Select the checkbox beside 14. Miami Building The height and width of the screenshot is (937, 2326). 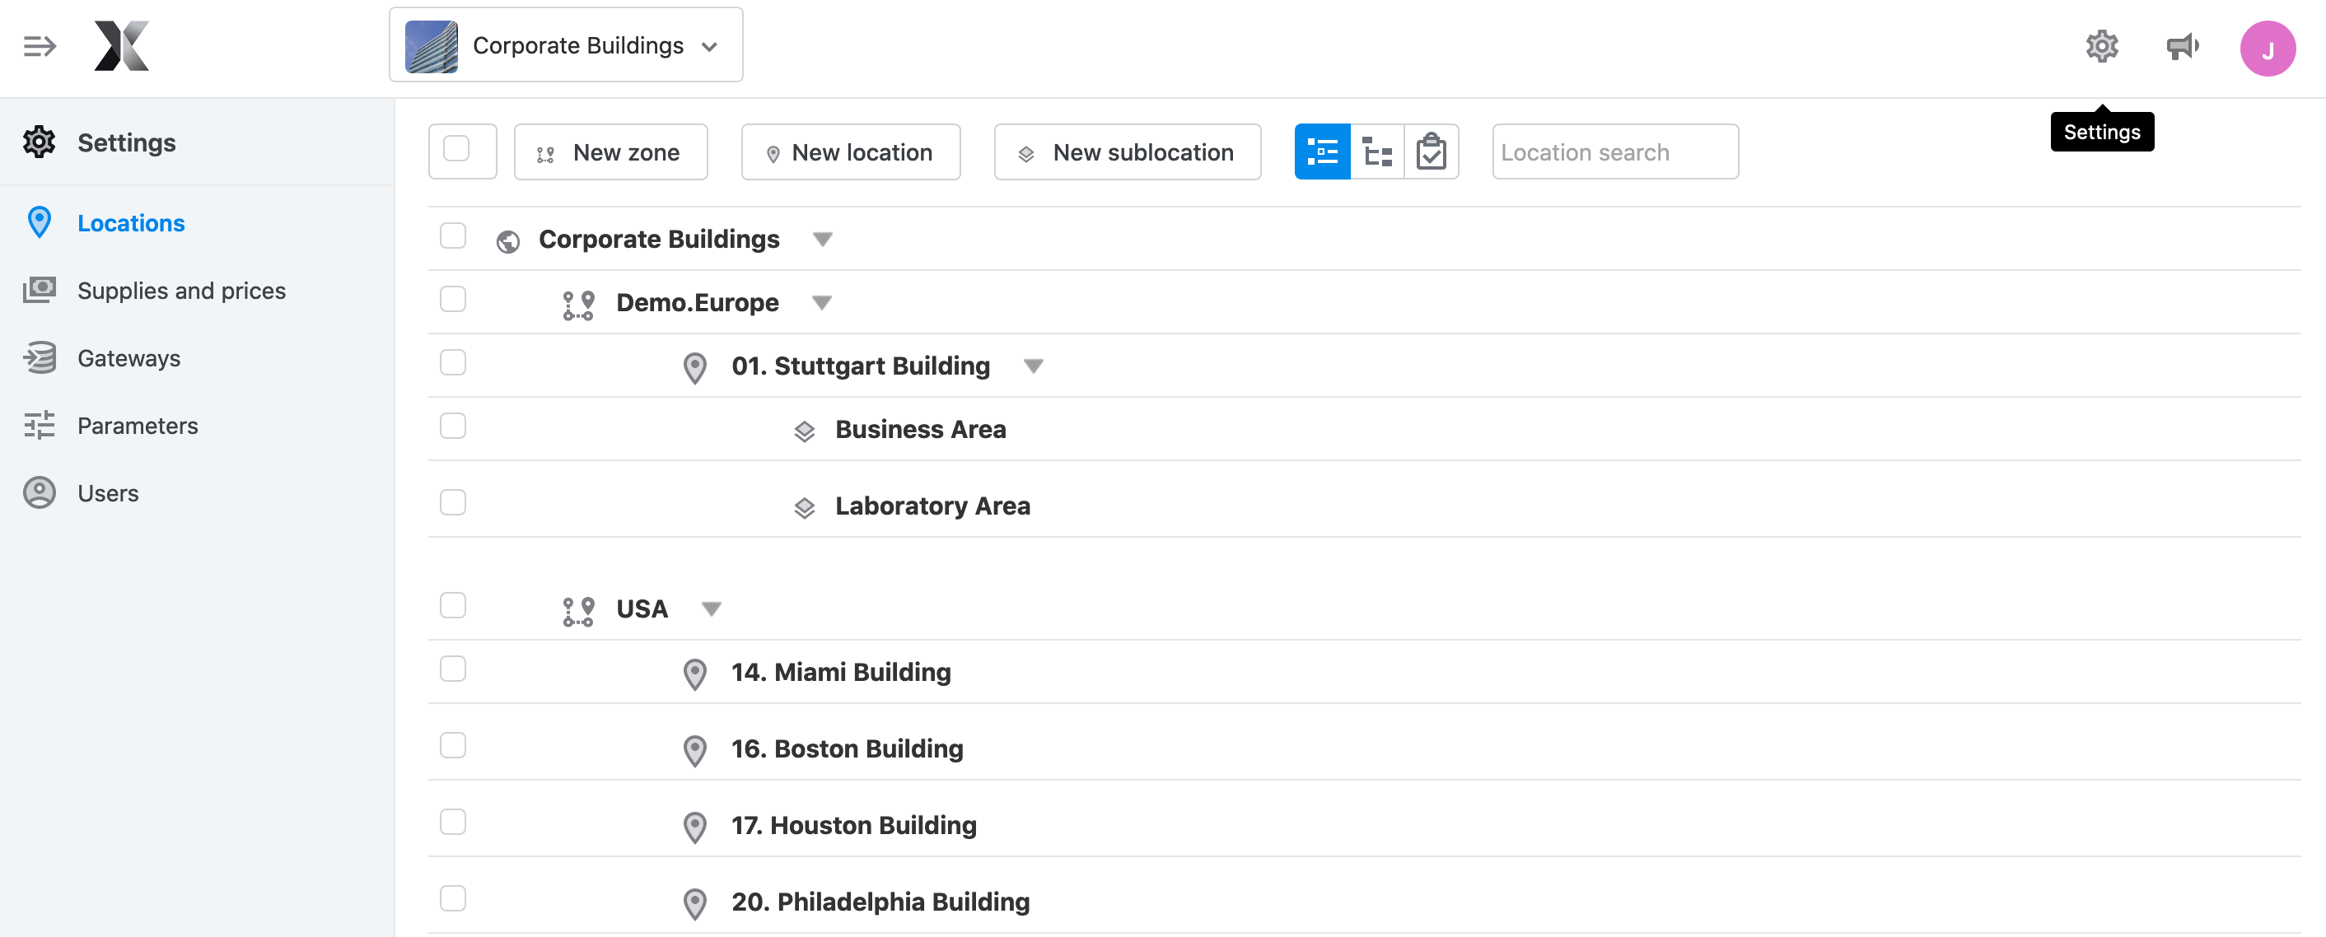(x=452, y=669)
